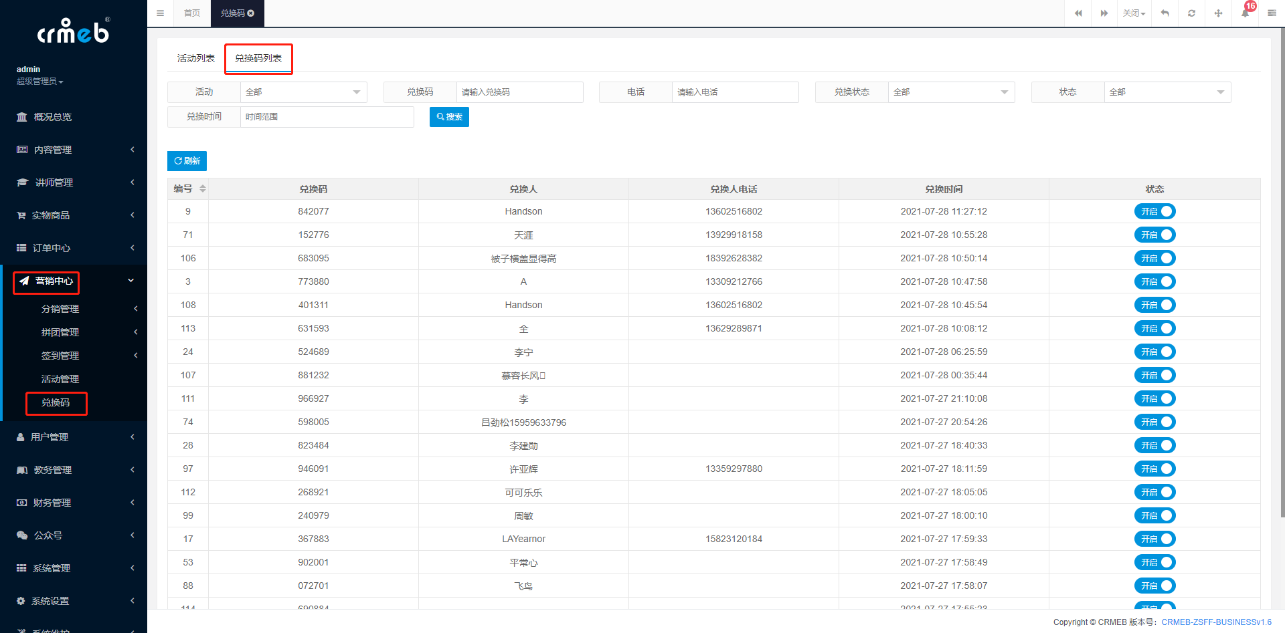Click the 刷新 refresh button
1285x633 pixels.
tap(187, 161)
